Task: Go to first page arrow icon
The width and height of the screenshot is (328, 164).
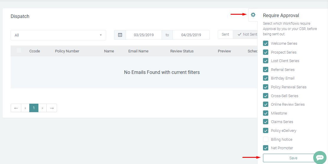Action: coord(16,108)
